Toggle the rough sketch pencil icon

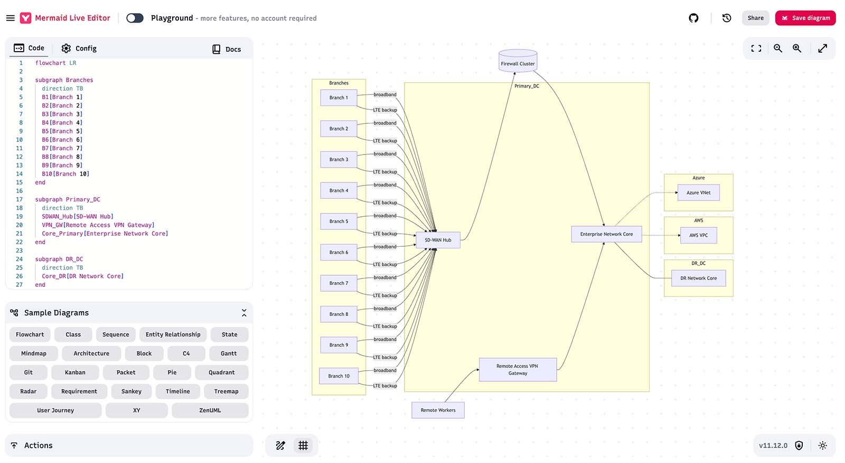click(x=280, y=446)
